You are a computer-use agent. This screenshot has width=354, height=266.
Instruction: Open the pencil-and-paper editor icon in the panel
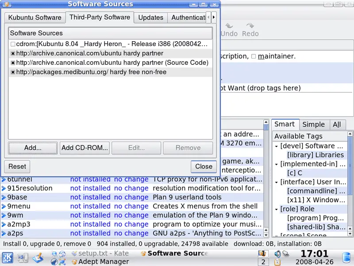(38, 258)
